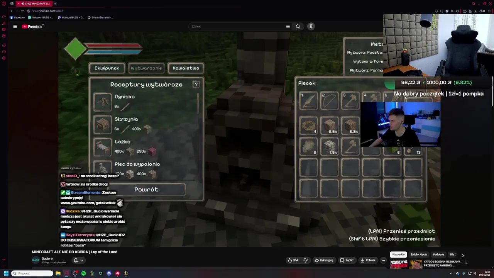Dislike the video with thumbs-down icon
Viewport: 494px width, 278px height.
305,260
